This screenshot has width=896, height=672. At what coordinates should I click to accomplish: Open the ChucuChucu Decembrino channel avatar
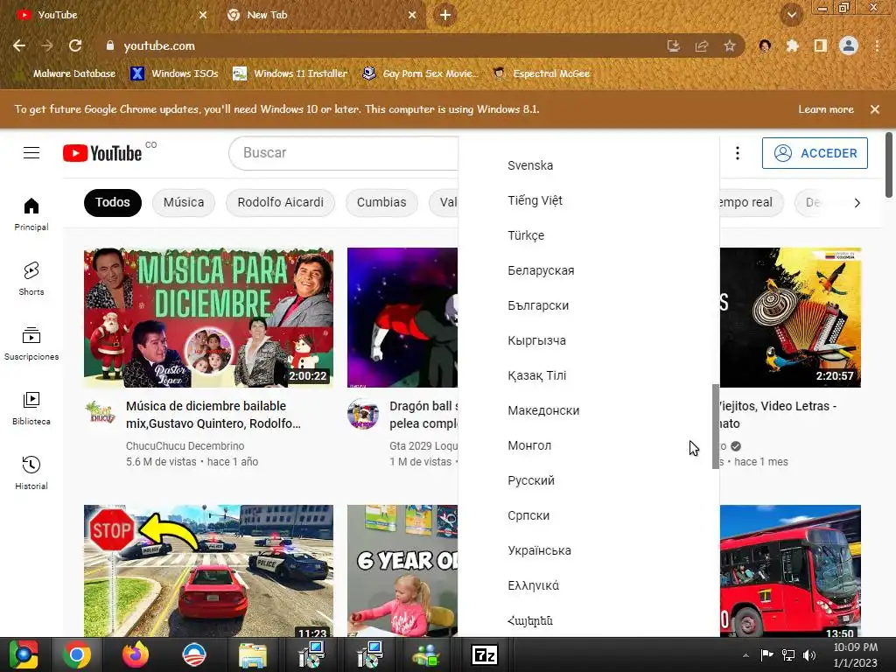click(100, 412)
